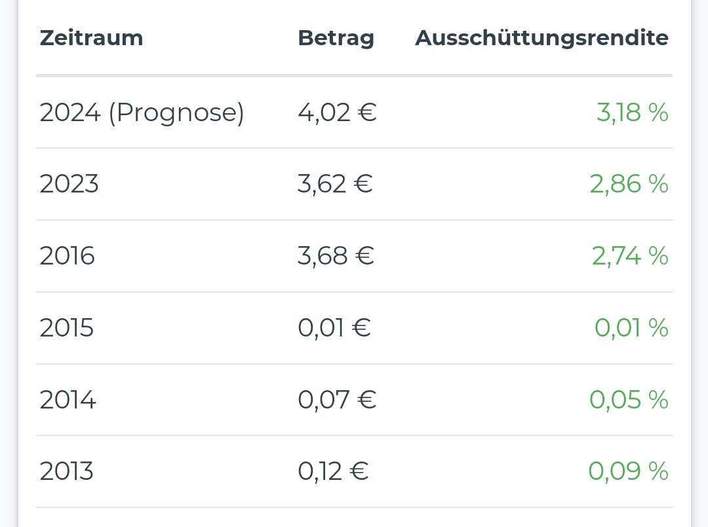Select the 2016 row label

click(x=67, y=255)
